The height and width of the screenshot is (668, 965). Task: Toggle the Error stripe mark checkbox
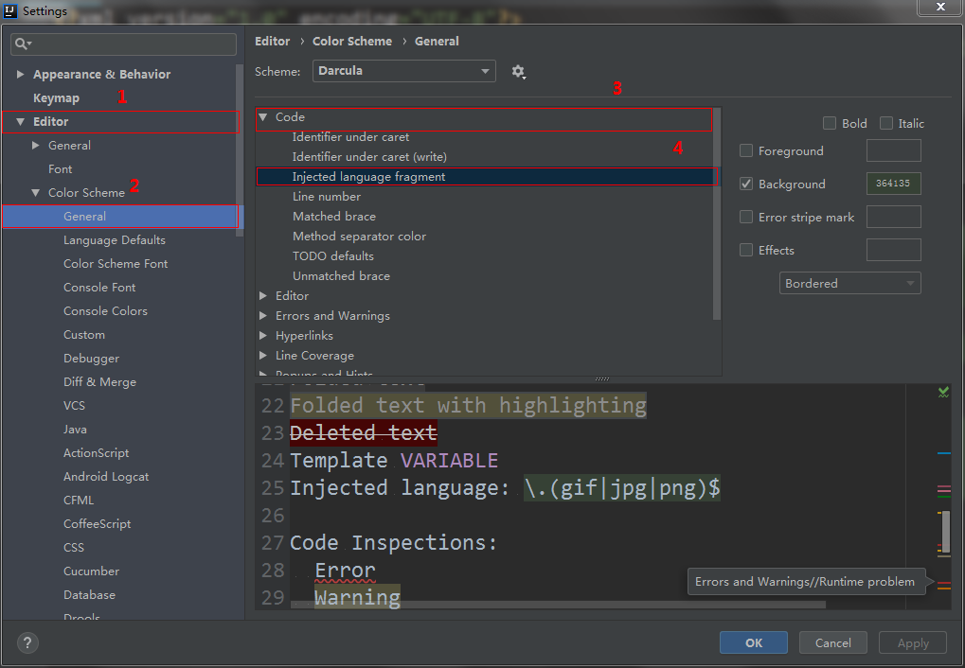[746, 217]
